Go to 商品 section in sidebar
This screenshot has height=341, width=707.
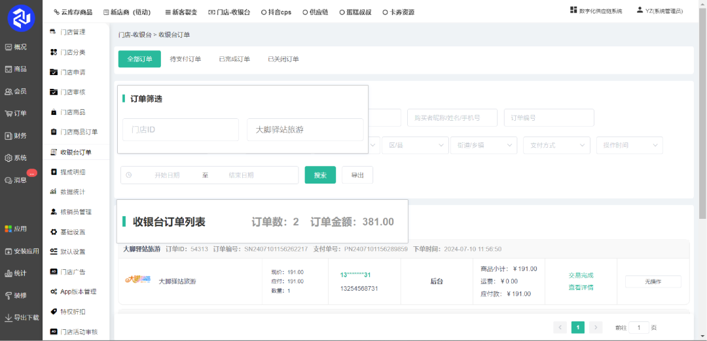tap(16, 69)
